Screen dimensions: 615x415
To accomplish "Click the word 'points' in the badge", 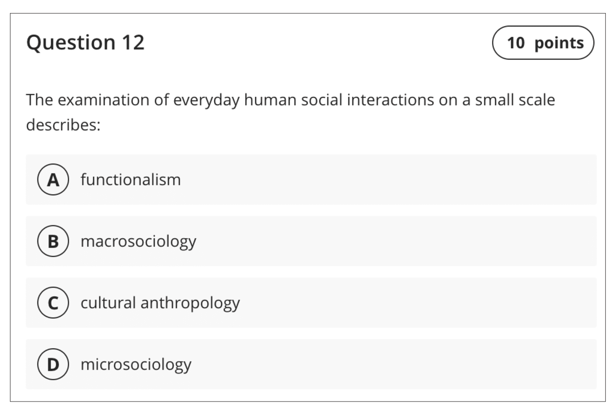I will (x=559, y=43).
